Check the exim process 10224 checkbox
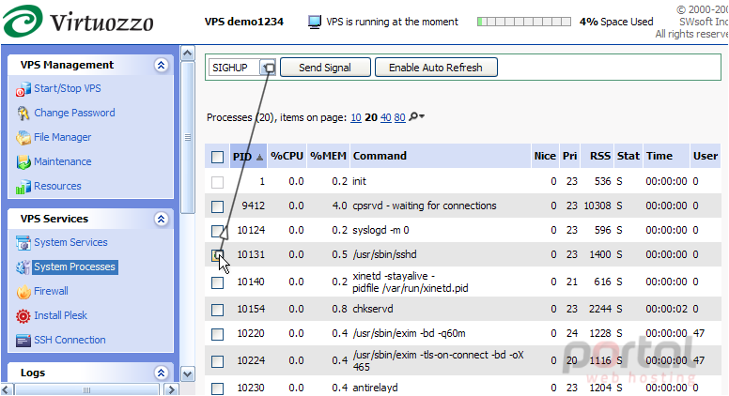Image resolution: width=729 pixels, height=396 pixels. coord(217,361)
